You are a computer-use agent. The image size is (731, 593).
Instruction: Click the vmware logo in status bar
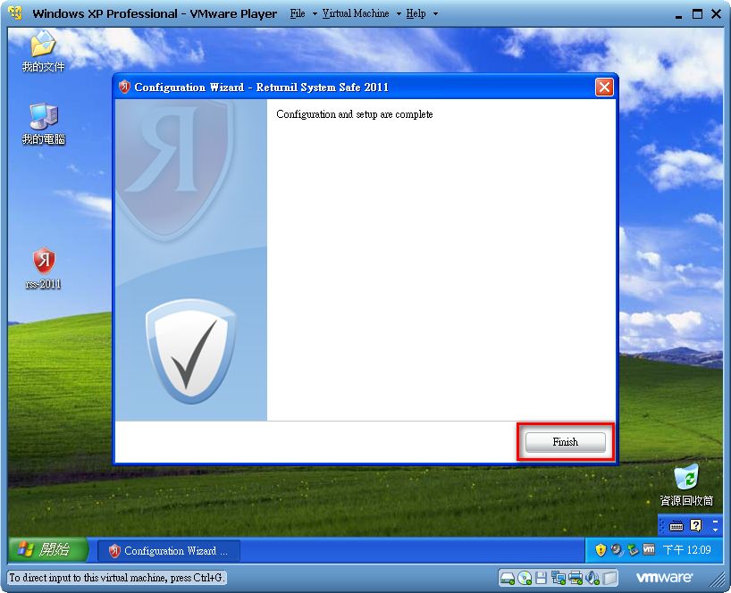664,578
